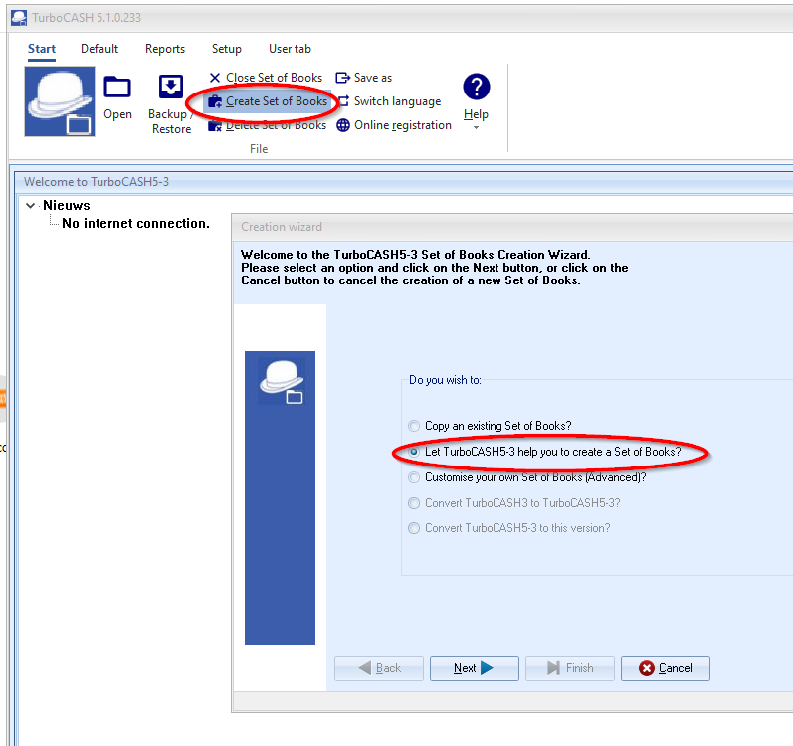Switch to the Start tab
This screenshot has width=793, height=746.
tap(42, 49)
